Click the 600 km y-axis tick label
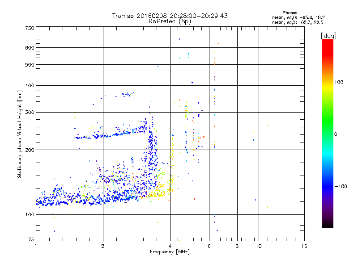 30,48
